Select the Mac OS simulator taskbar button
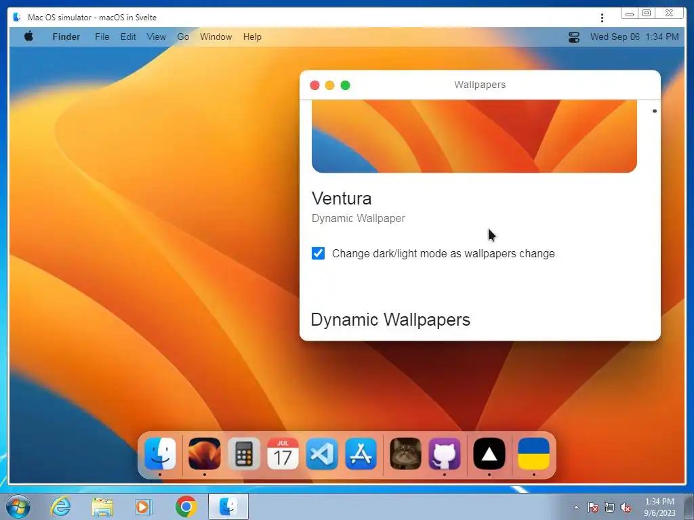Viewport: 694px width, 520px height. tap(228, 506)
